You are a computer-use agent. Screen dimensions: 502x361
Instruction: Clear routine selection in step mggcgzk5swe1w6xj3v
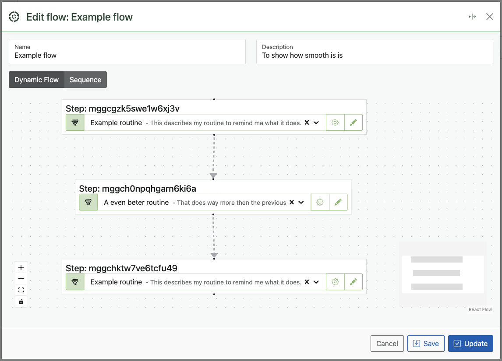point(307,123)
